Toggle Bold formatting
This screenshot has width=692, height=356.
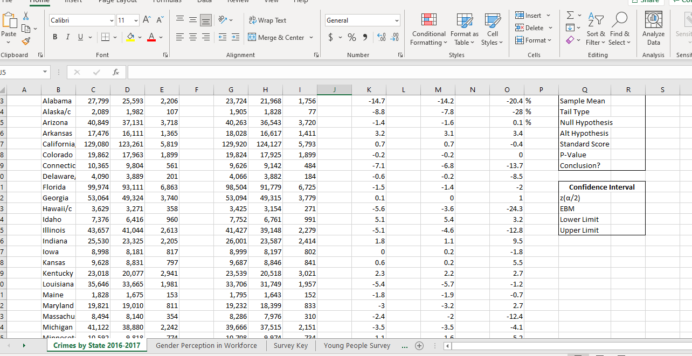coord(56,38)
